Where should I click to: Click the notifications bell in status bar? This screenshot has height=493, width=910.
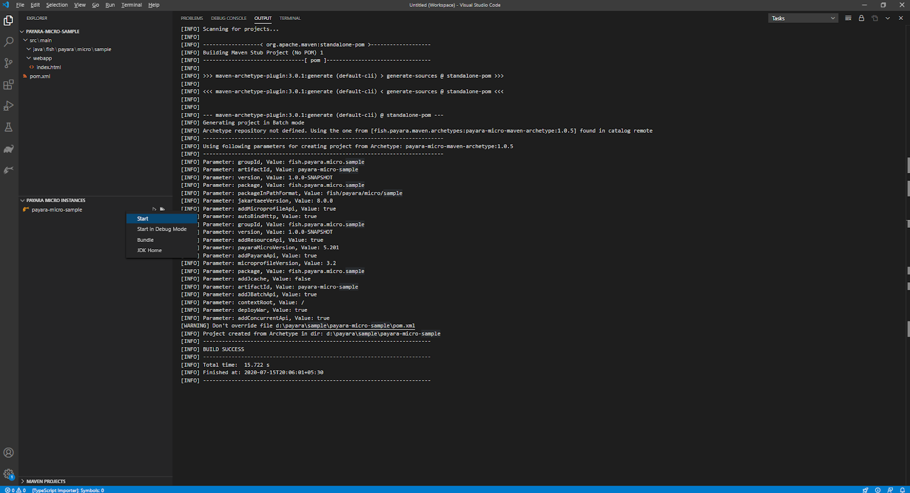(x=902, y=490)
